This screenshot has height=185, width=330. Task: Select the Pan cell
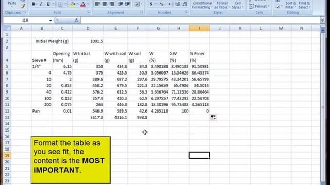[x=42, y=111]
